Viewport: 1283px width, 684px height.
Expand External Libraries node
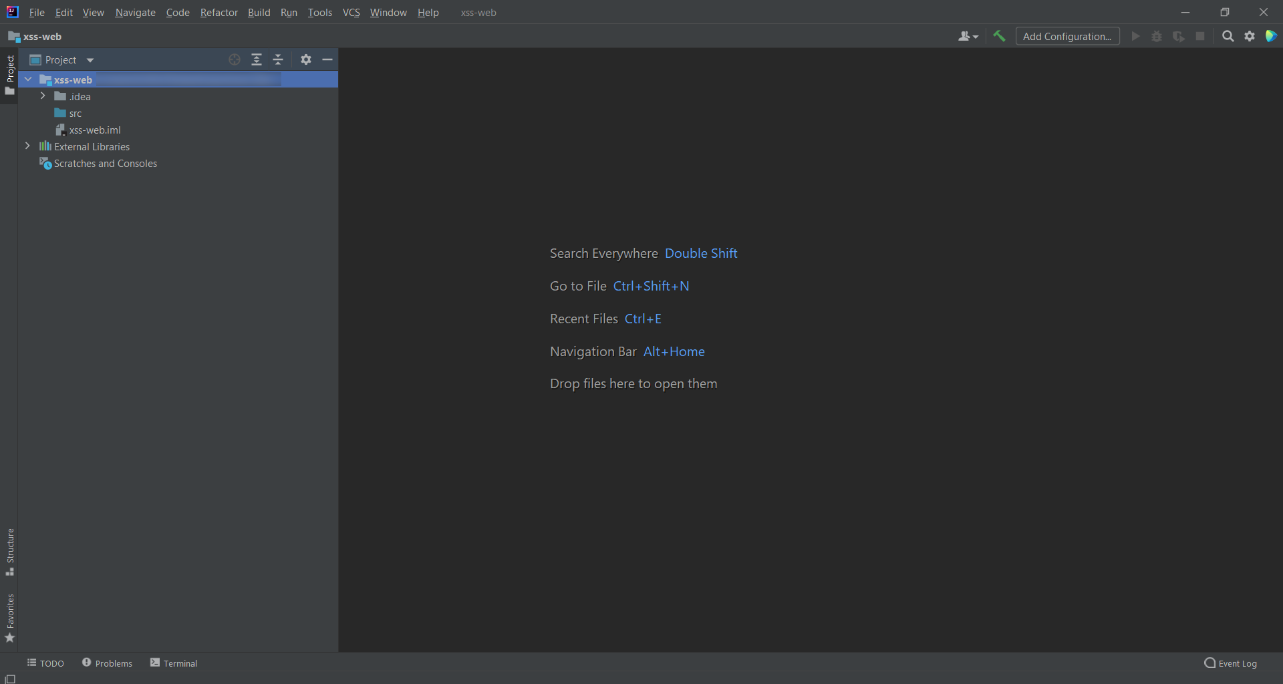pyautogui.click(x=27, y=146)
